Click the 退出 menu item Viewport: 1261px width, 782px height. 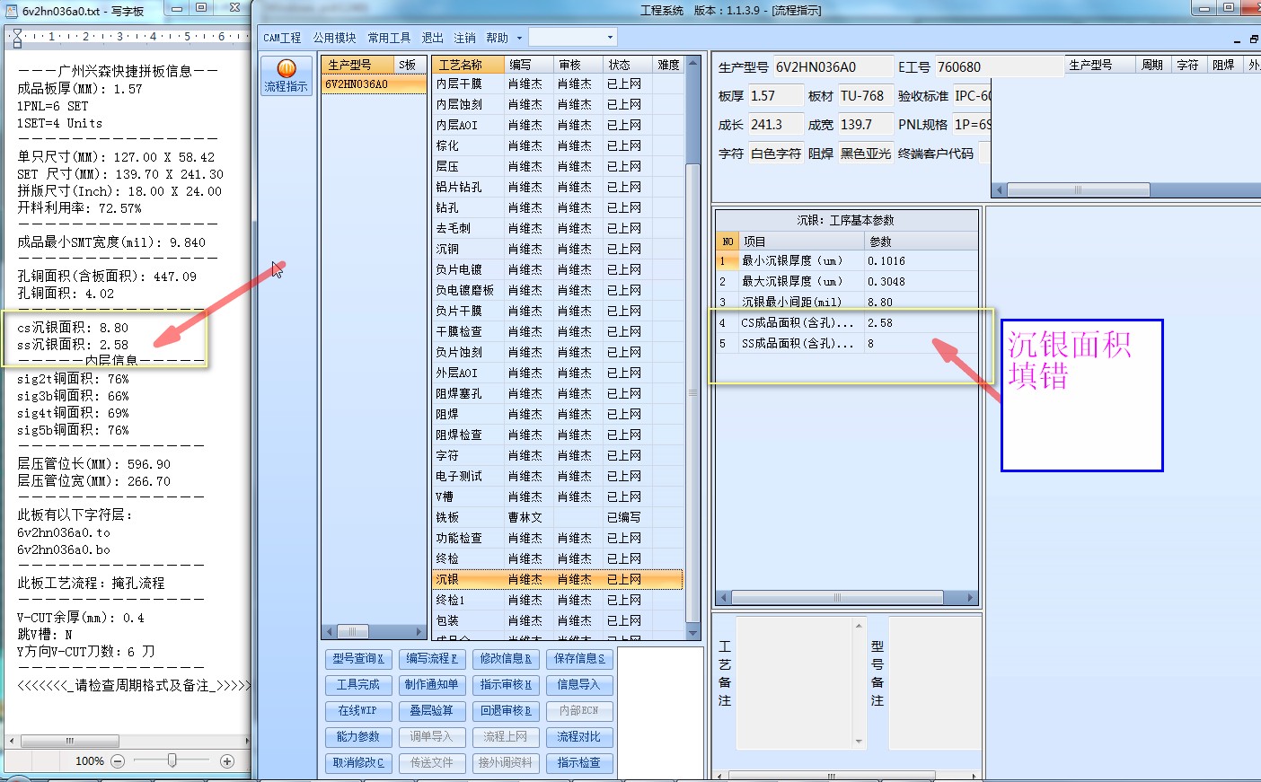pyautogui.click(x=433, y=38)
